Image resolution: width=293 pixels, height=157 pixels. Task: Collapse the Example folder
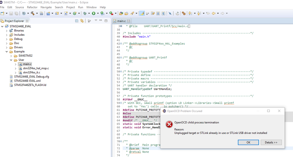tap(7, 51)
